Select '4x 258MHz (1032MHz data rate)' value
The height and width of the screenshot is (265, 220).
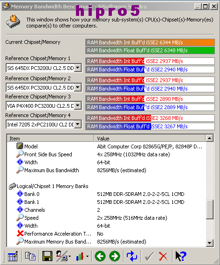(x=133, y=154)
